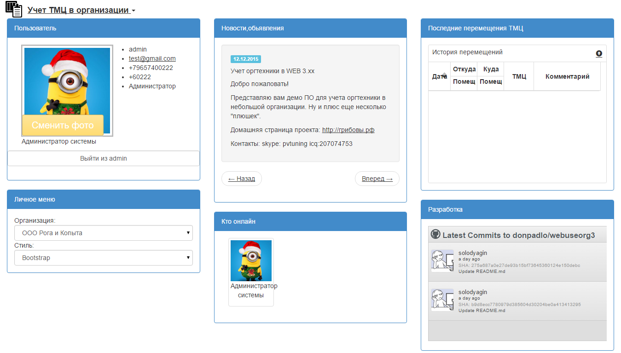Image resolution: width=621 pixels, height=353 pixels.
Task: Collapse the История перемещений table with arrow icon
Action: tap(598, 53)
